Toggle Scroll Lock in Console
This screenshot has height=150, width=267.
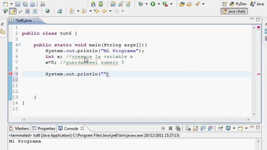(196, 128)
